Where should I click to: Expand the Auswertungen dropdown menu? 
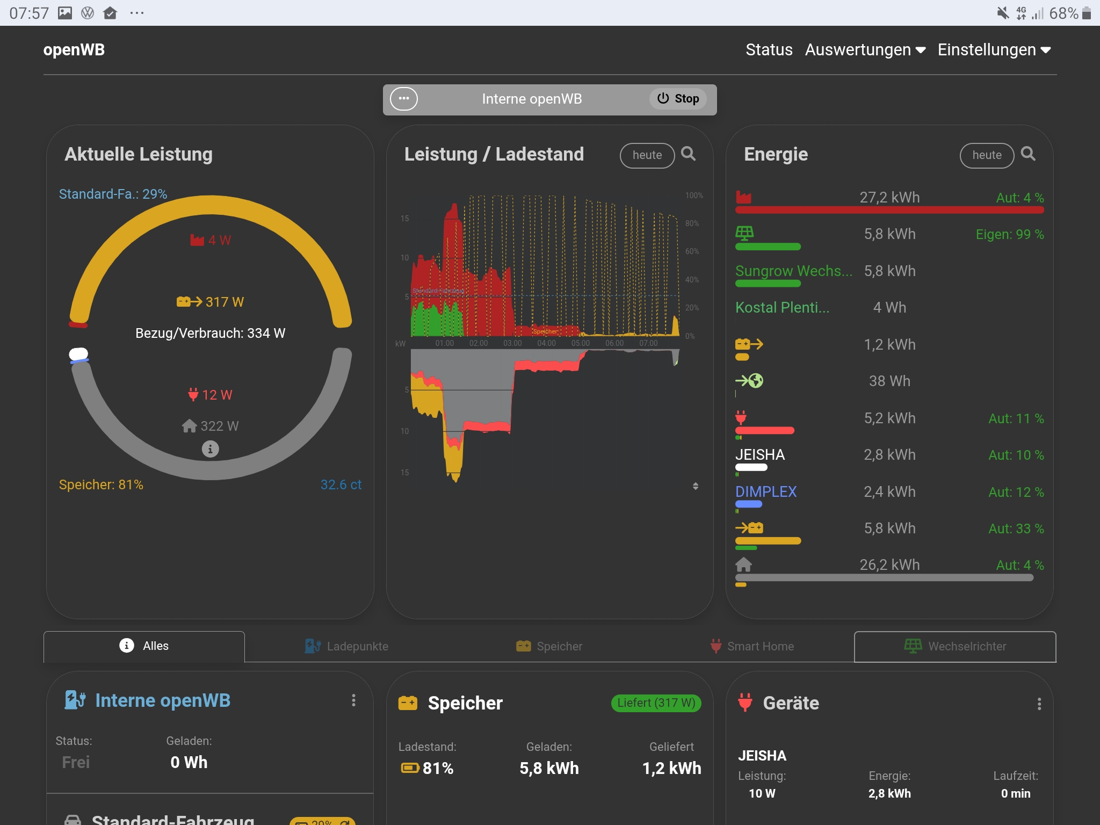[x=865, y=50]
